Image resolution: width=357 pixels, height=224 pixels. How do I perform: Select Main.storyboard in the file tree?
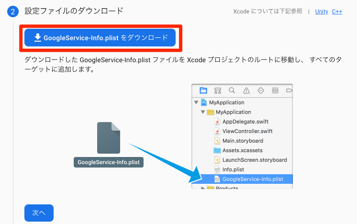tap(243, 141)
